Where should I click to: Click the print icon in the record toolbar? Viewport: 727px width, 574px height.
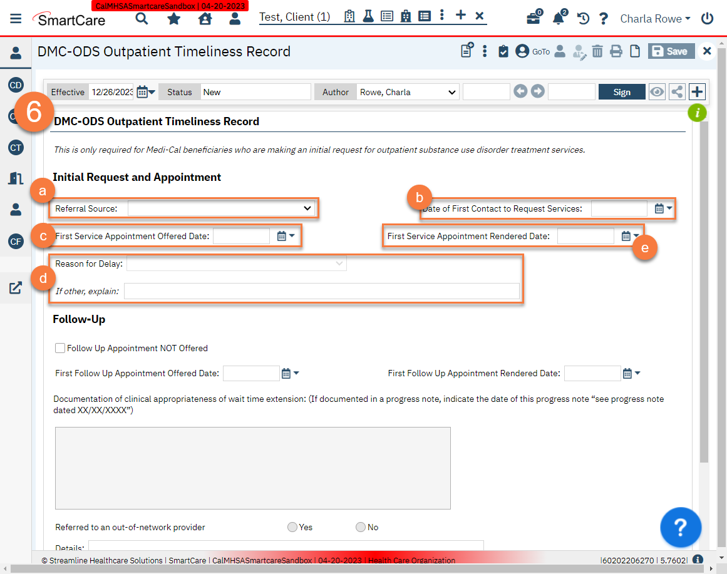pyautogui.click(x=616, y=51)
